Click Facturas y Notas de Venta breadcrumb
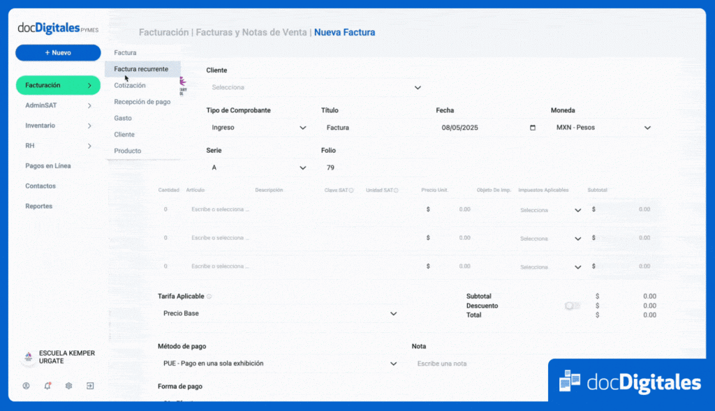The height and width of the screenshot is (411, 715). click(x=251, y=32)
